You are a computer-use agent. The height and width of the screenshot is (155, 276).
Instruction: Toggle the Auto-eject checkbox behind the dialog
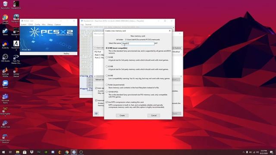pos(96,88)
